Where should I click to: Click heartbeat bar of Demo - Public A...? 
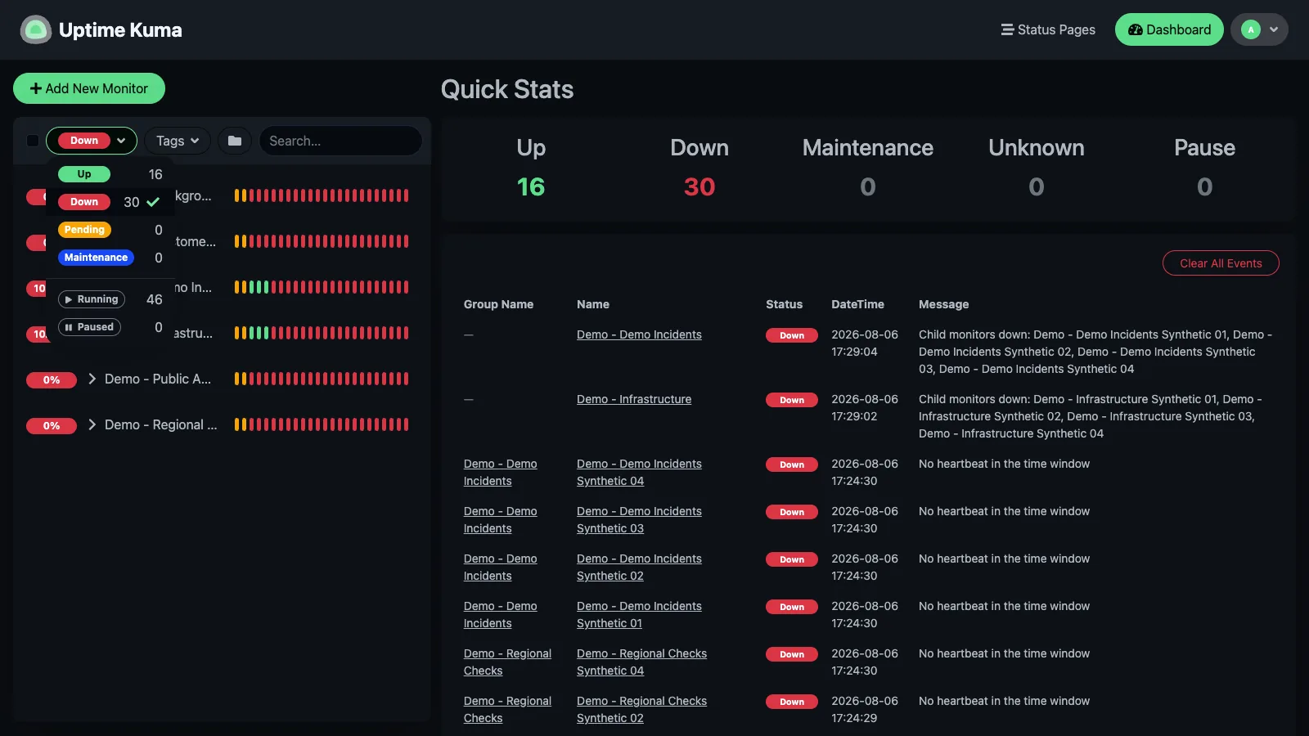322,379
